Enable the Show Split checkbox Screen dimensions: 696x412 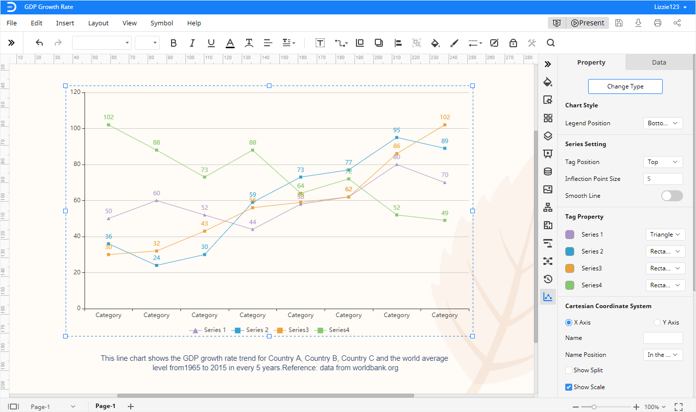(x=569, y=370)
